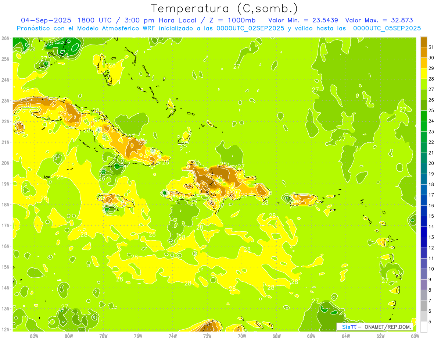The image size is (441, 341).
Task: Click the 'Sis' logo text beside ONAMET
Action: pyautogui.click(x=346, y=327)
